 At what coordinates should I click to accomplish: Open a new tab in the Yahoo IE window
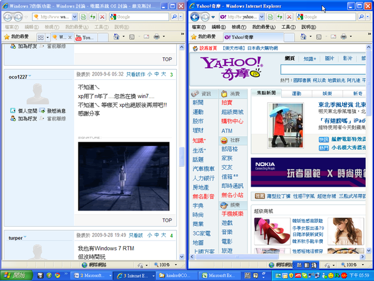click(x=289, y=37)
